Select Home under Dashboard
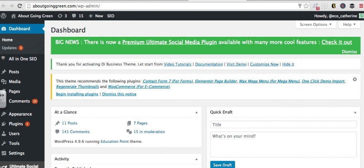 (x=7, y=40)
